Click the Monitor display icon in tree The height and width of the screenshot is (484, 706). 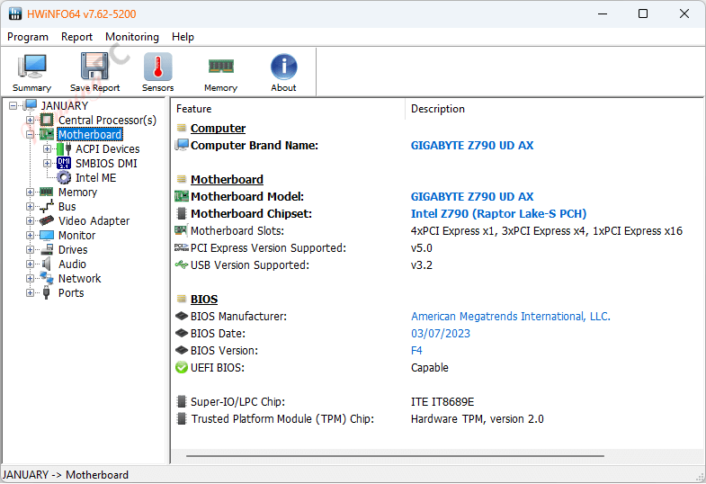[47, 235]
